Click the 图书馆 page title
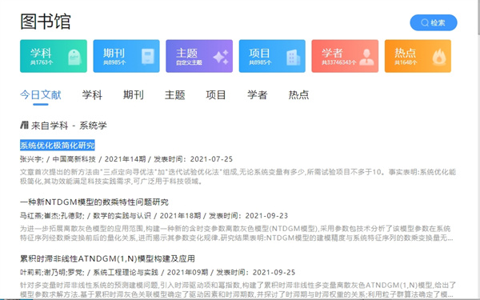This screenshot has width=480, height=300. tap(46, 22)
